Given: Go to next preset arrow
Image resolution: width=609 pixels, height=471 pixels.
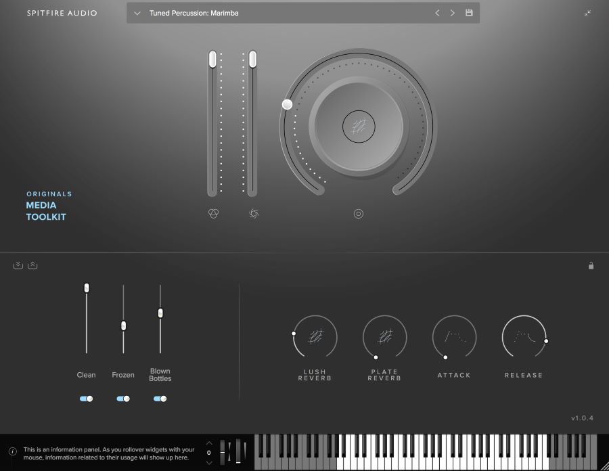Looking at the screenshot, I should click(452, 13).
